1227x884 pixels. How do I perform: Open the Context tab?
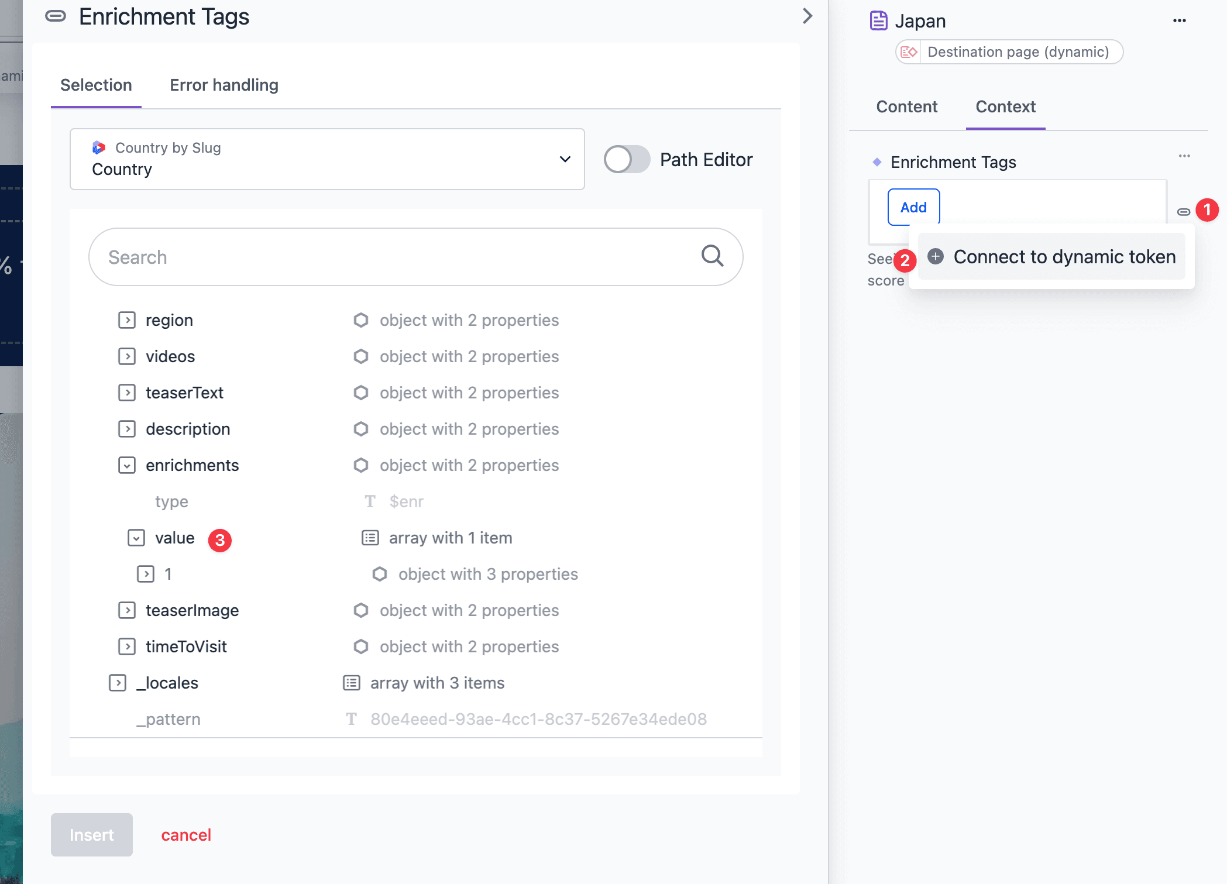pyautogui.click(x=1005, y=107)
